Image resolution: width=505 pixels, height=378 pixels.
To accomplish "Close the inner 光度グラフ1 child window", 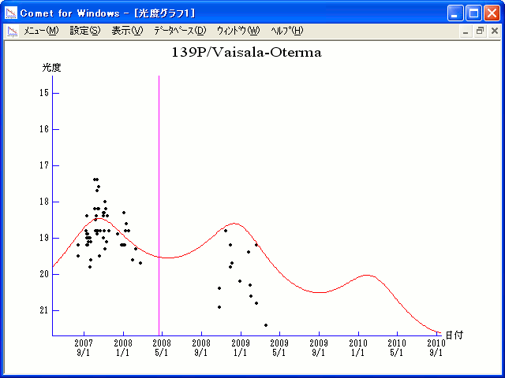I will 494,31.
